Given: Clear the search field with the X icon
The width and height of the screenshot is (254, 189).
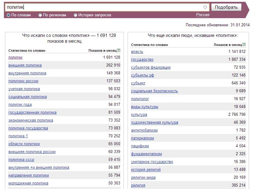Looking at the screenshot, I should (205, 7).
